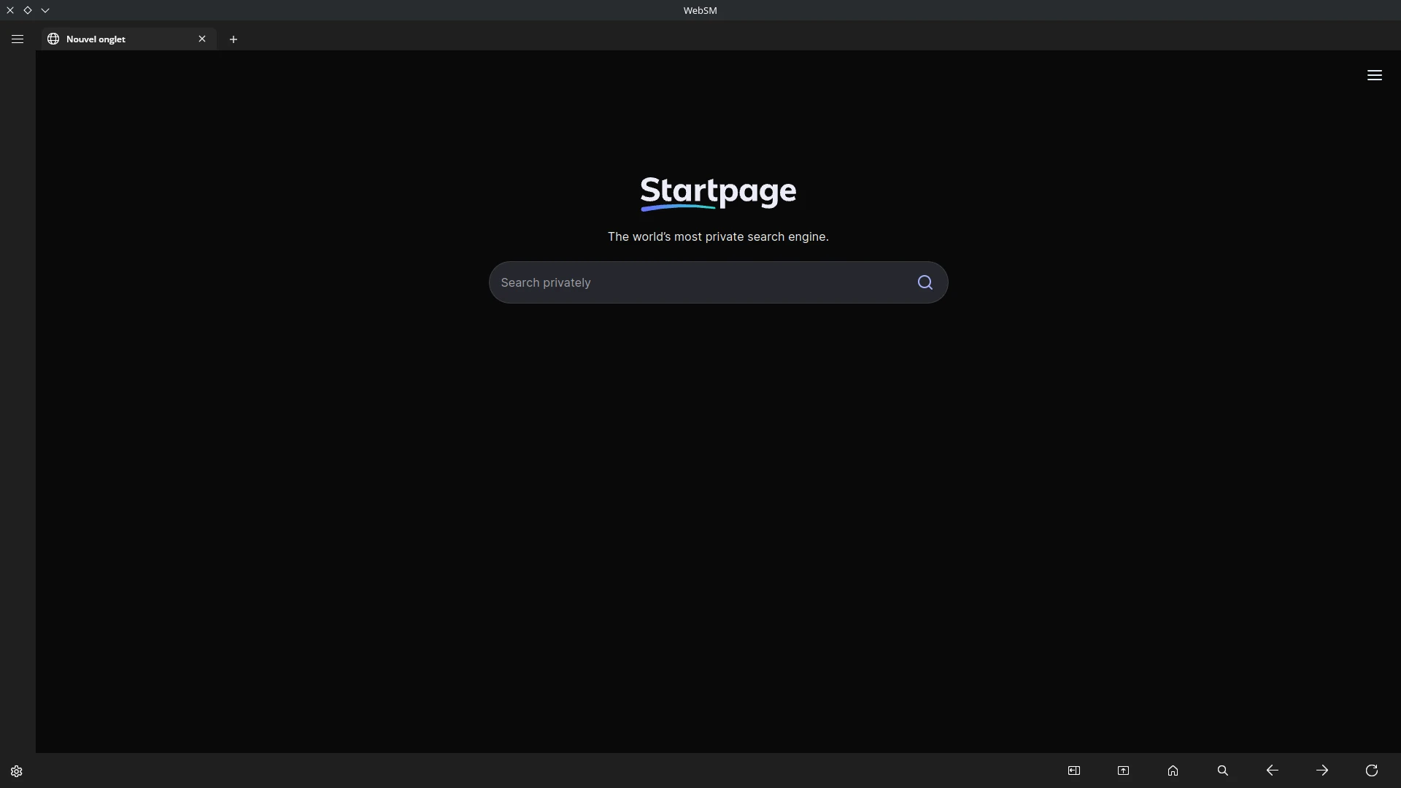Click the WebSM window title text

click(x=700, y=10)
